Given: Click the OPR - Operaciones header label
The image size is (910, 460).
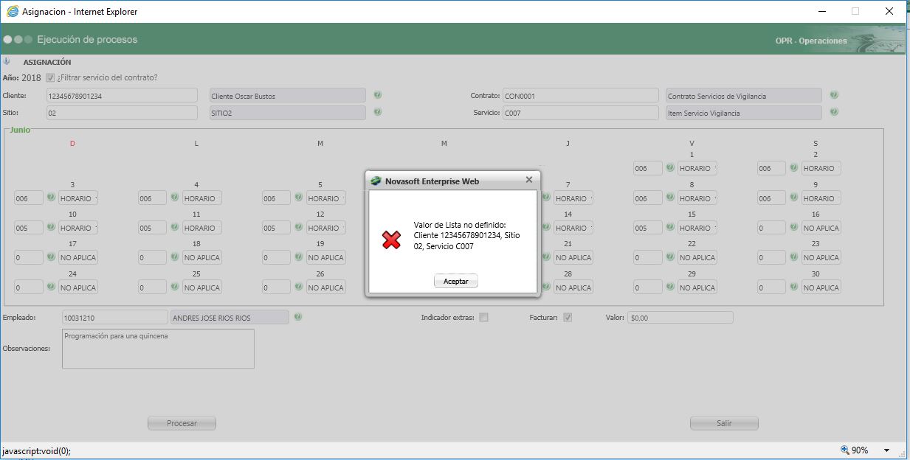Looking at the screenshot, I should pyautogui.click(x=811, y=41).
